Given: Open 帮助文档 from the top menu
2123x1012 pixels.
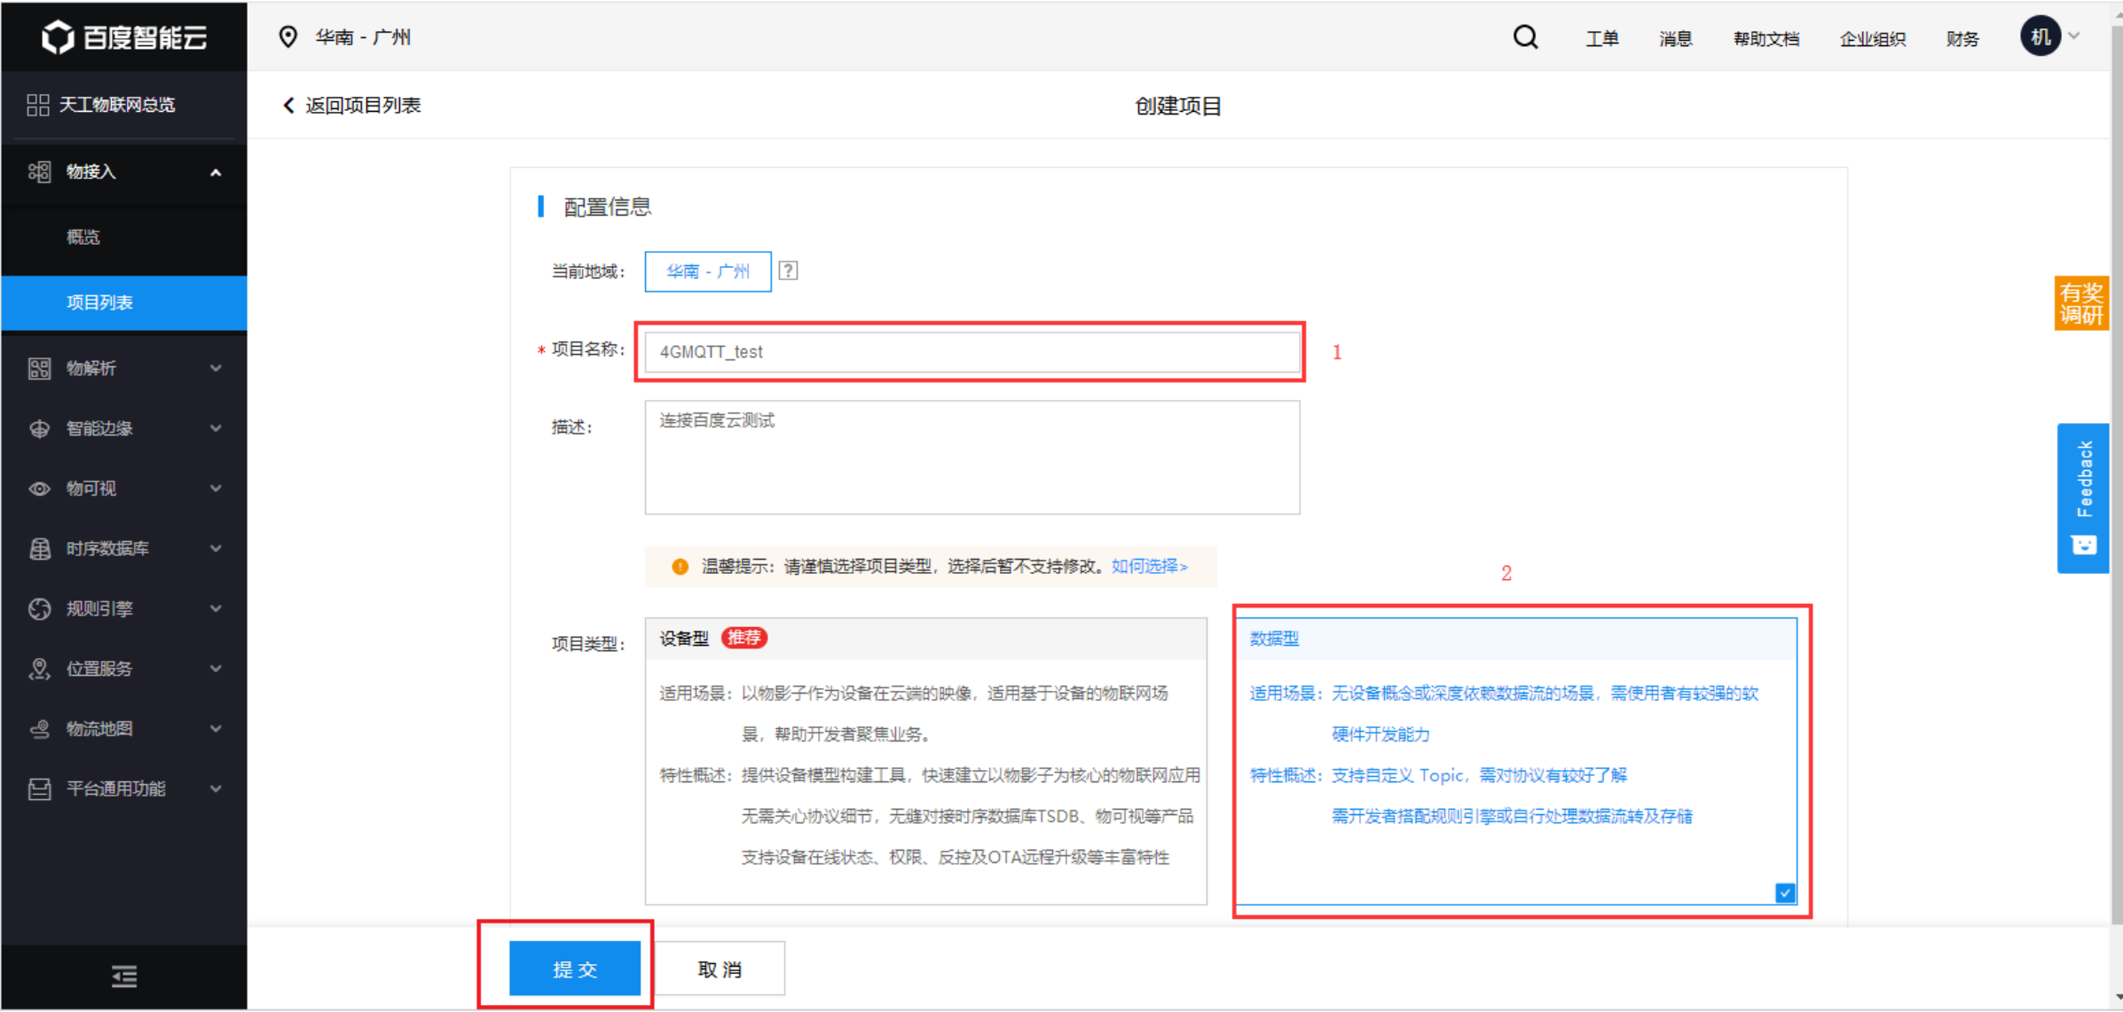Looking at the screenshot, I should pyautogui.click(x=1765, y=38).
